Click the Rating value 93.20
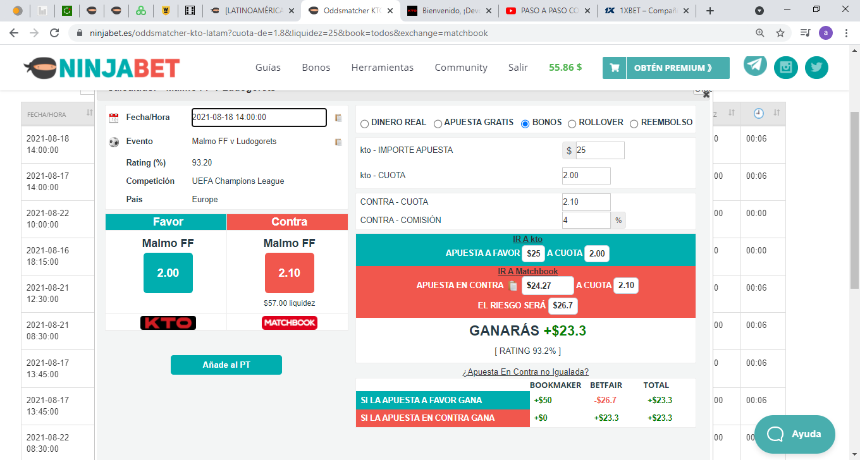The image size is (860, 460). (x=202, y=163)
